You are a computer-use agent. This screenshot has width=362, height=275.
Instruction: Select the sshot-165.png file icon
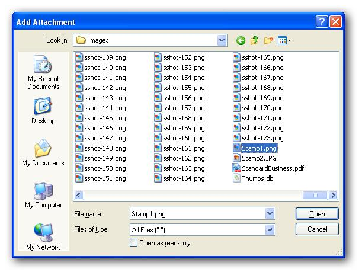[236, 57]
